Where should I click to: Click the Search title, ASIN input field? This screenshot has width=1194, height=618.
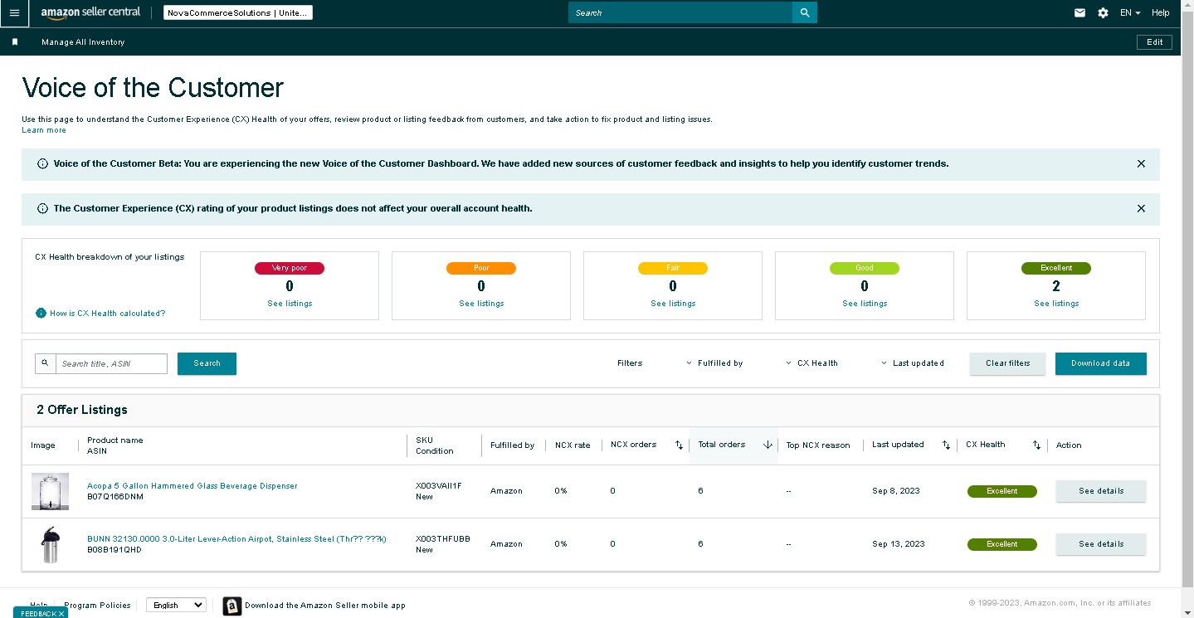pyautogui.click(x=111, y=363)
